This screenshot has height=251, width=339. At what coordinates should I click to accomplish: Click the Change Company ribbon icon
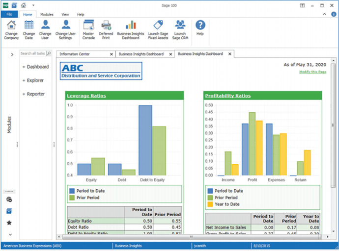(11, 25)
